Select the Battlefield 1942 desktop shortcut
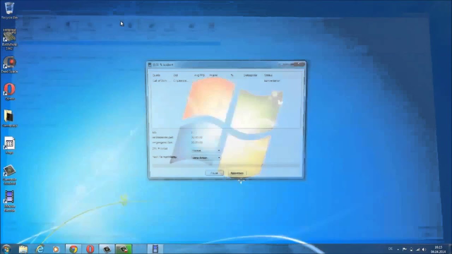Screen dimensions: 452x254 click(9, 39)
